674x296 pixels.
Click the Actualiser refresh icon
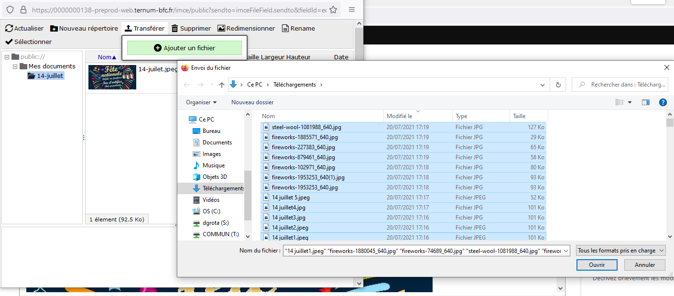[x=9, y=29]
